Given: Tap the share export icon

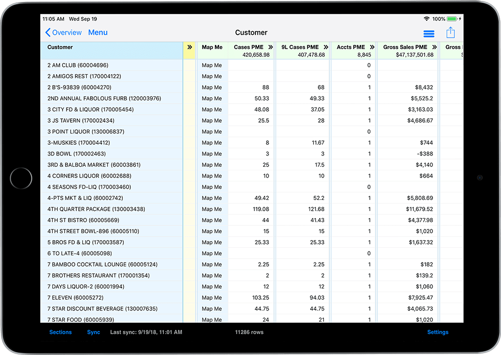Looking at the screenshot, I should 451,33.
